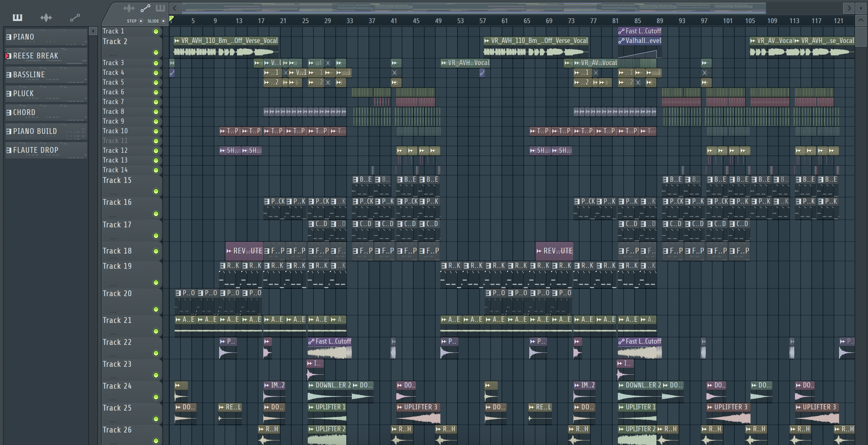Mute Track 15 with its green LED
This screenshot has height=445, width=868.
[x=156, y=191]
